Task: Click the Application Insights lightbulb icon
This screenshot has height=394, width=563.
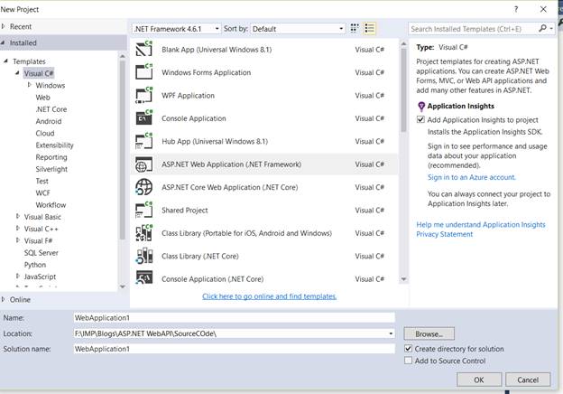Action: pos(421,107)
